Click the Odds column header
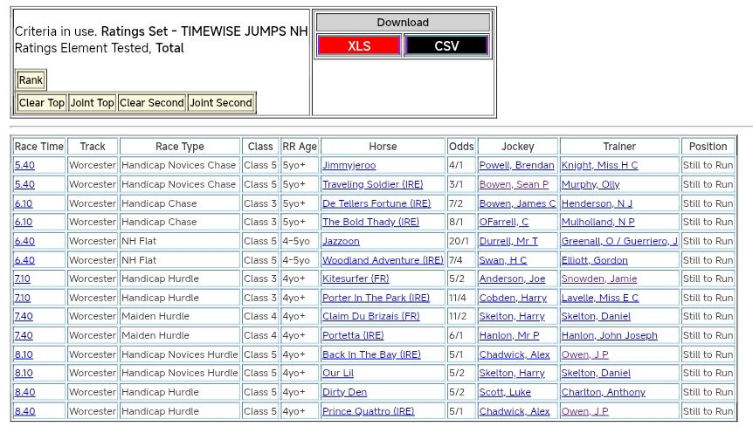The width and height of the screenshot is (753, 440). [461, 147]
